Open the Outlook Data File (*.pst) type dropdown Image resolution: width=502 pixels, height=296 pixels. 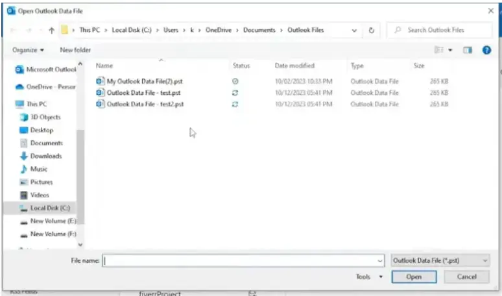click(x=440, y=261)
